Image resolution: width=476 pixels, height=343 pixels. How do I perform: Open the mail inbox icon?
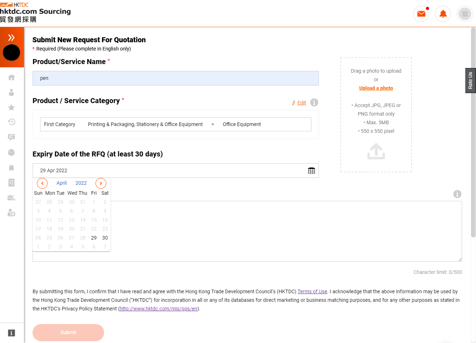[x=421, y=14]
